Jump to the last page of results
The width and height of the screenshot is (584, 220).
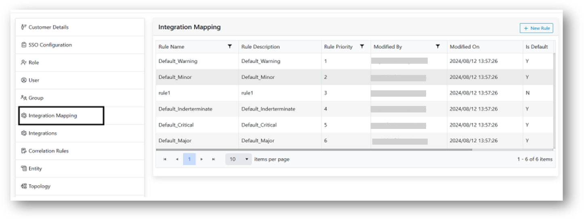[214, 159]
